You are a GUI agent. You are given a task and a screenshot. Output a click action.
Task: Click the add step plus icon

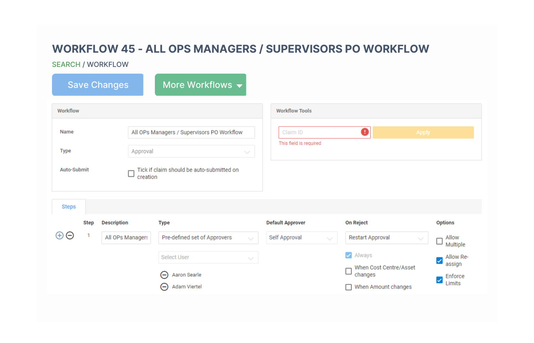click(59, 235)
